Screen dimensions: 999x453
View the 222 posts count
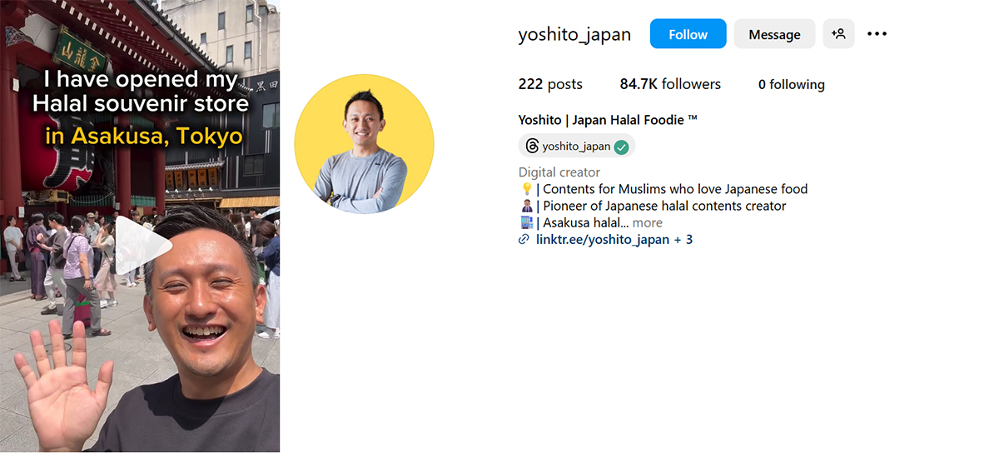click(x=550, y=84)
